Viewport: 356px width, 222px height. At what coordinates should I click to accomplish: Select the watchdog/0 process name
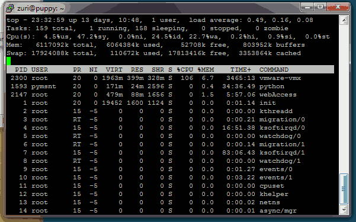click(x=280, y=136)
